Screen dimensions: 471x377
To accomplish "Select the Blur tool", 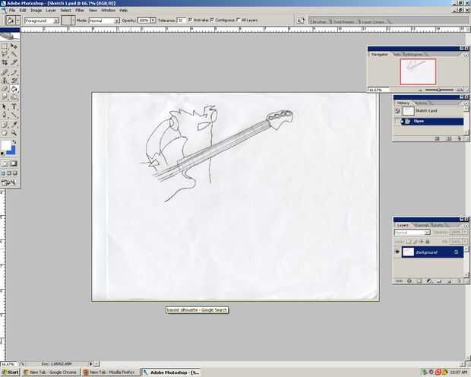I will pyautogui.click(x=5, y=97).
